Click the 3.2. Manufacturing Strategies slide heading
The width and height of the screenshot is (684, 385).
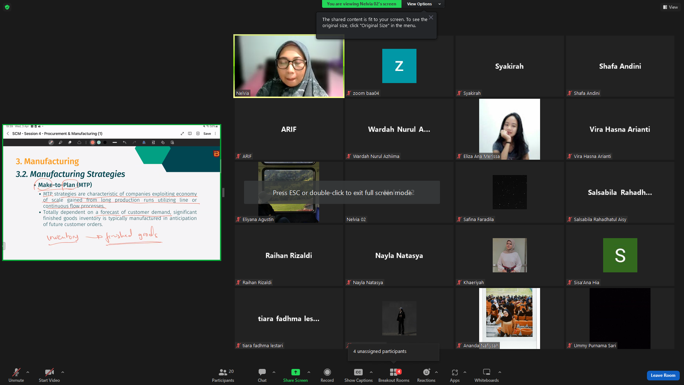click(70, 174)
